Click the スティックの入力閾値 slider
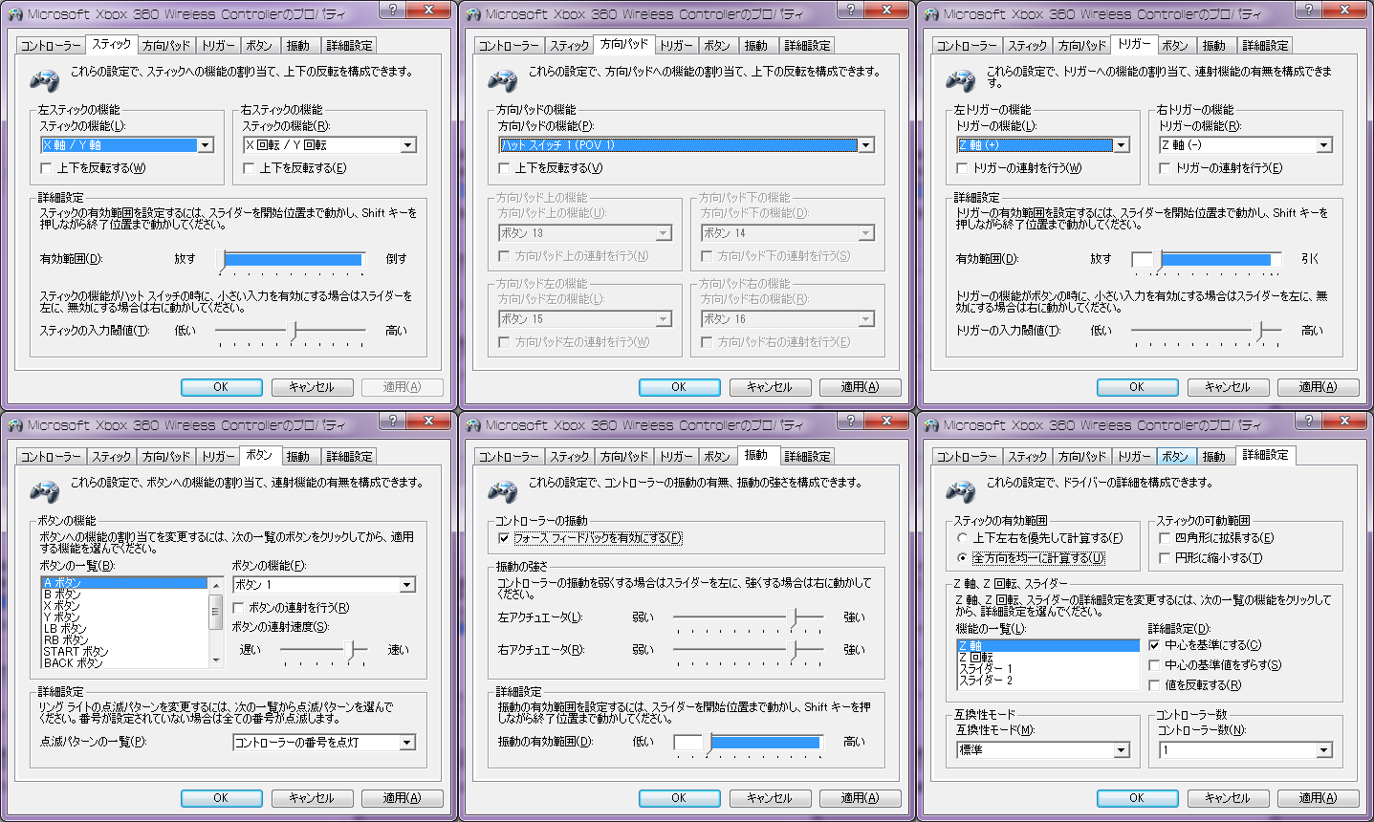The image size is (1374, 822). pyautogui.click(x=291, y=332)
